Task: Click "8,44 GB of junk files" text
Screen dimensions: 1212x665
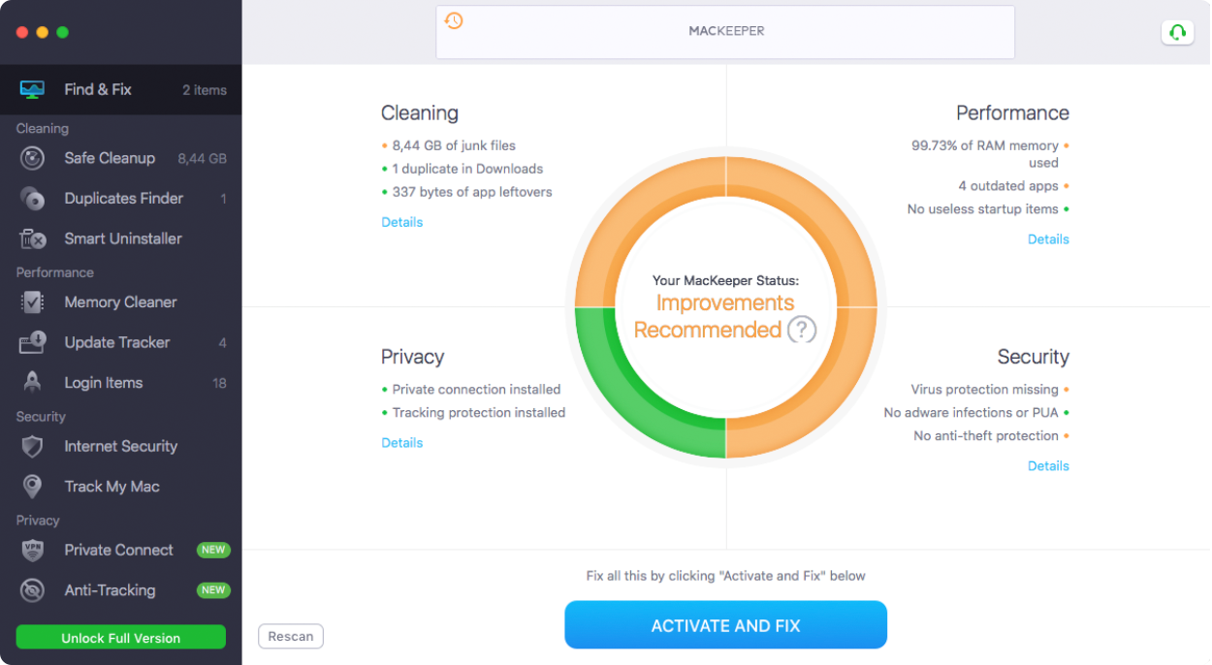Action: (454, 145)
